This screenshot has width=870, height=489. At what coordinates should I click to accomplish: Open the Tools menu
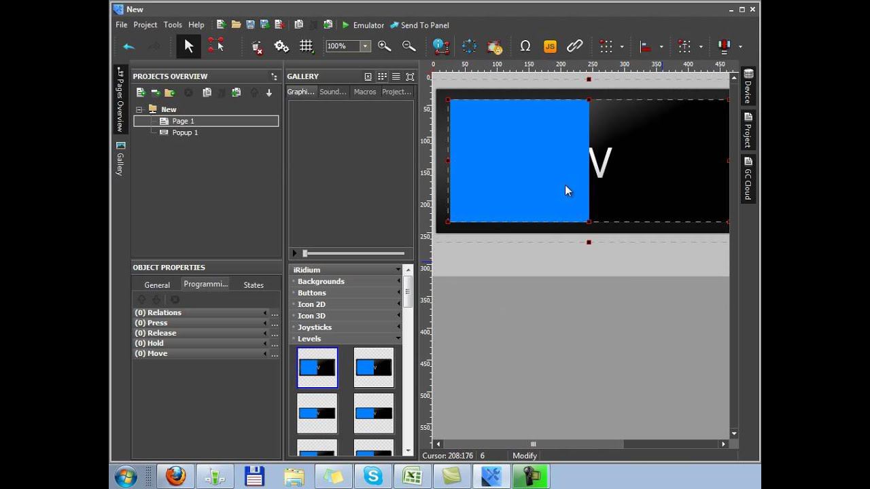[173, 25]
